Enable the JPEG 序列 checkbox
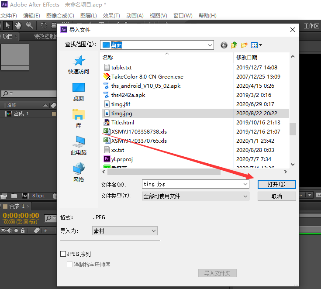321x289 pixels. (x=63, y=254)
